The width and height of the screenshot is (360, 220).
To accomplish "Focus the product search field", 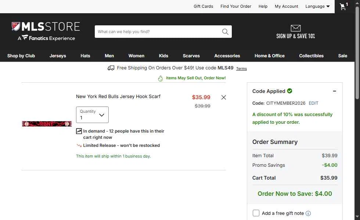I will pyautogui.click(x=158, y=32).
